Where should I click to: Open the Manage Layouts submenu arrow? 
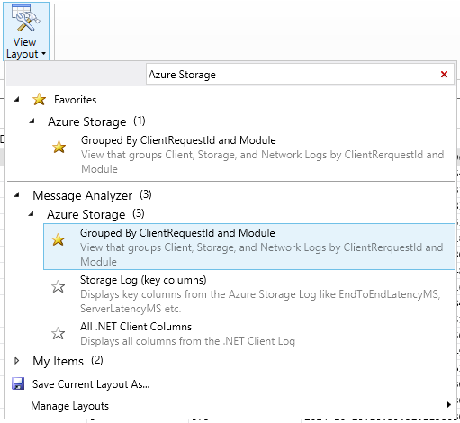point(448,405)
